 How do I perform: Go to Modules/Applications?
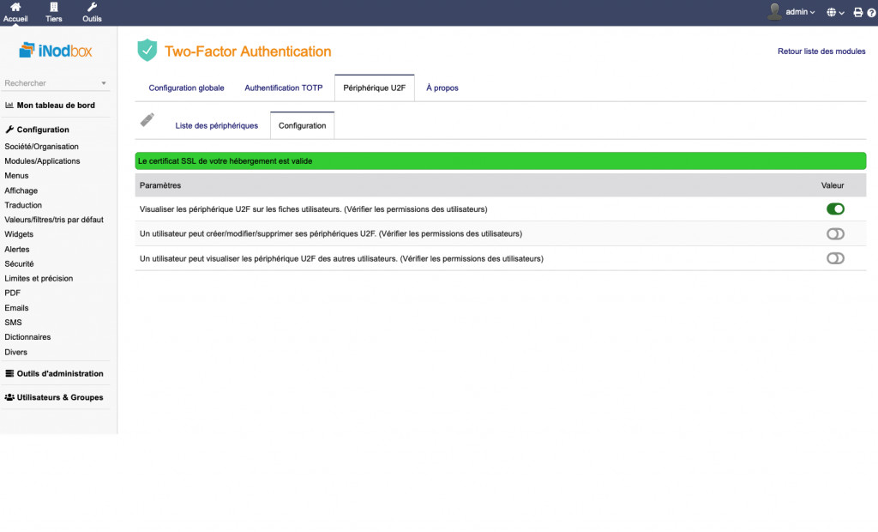(42, 161)
